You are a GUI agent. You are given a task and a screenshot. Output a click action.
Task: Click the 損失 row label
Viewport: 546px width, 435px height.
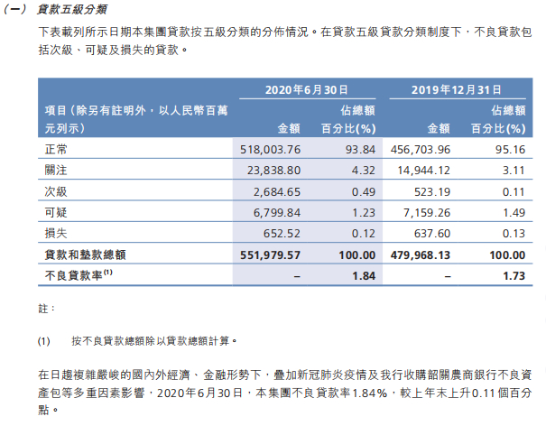coord(56,234)
